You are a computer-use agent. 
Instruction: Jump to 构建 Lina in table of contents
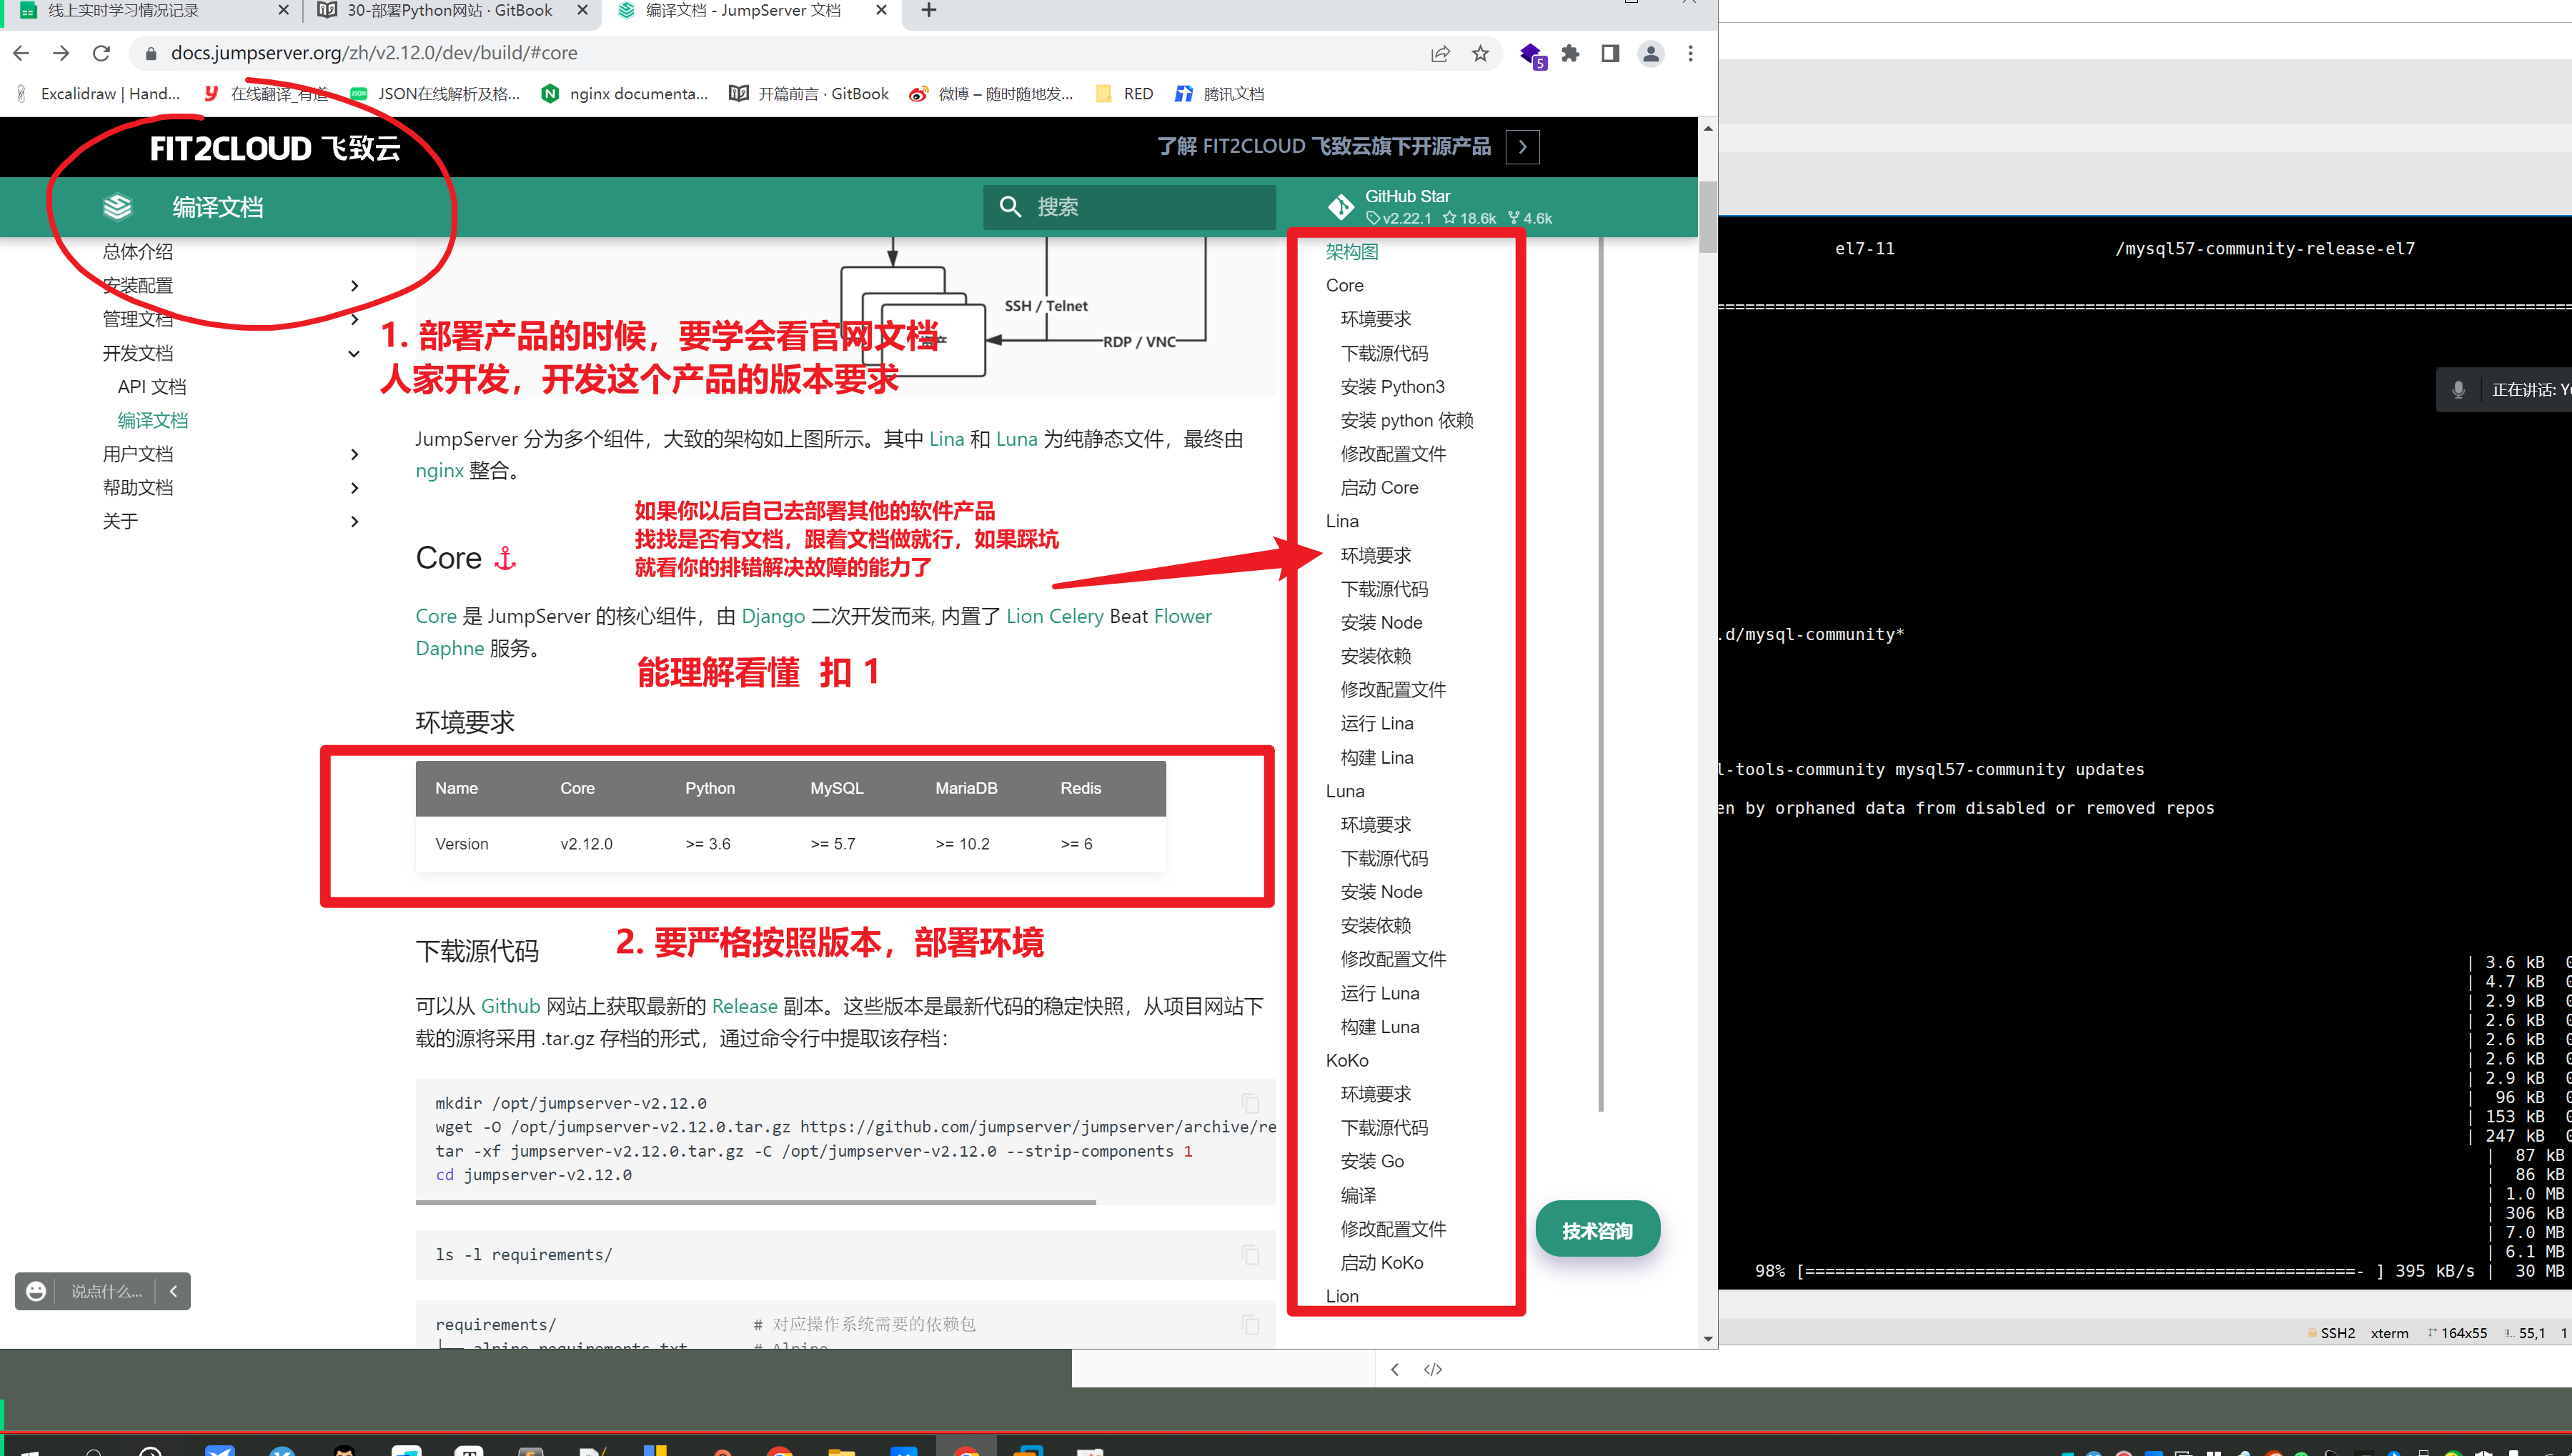pos(1377,758)
